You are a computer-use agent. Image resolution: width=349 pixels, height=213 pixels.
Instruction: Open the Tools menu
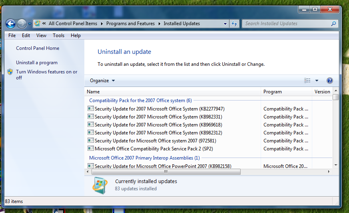pos(58,35)
